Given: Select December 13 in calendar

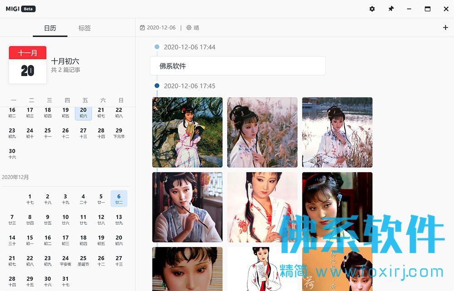Looking at the screenshot, I should (119, 219).
